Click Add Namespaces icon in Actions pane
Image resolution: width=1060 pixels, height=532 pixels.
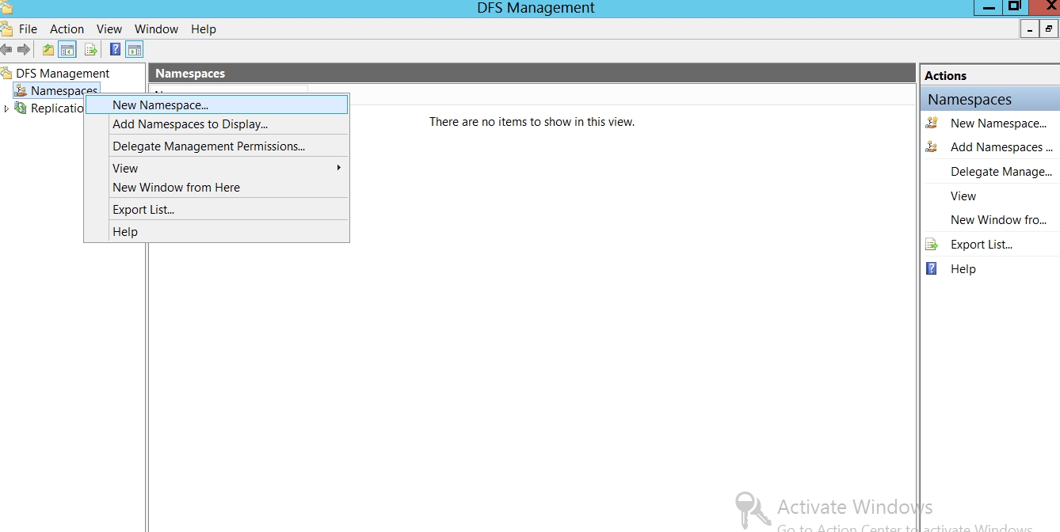pyautogui.click(x=932, y=146)
